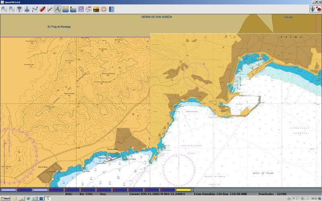
Task: Toggle Show ENC Text button
Action: click(x=58, y=9)
